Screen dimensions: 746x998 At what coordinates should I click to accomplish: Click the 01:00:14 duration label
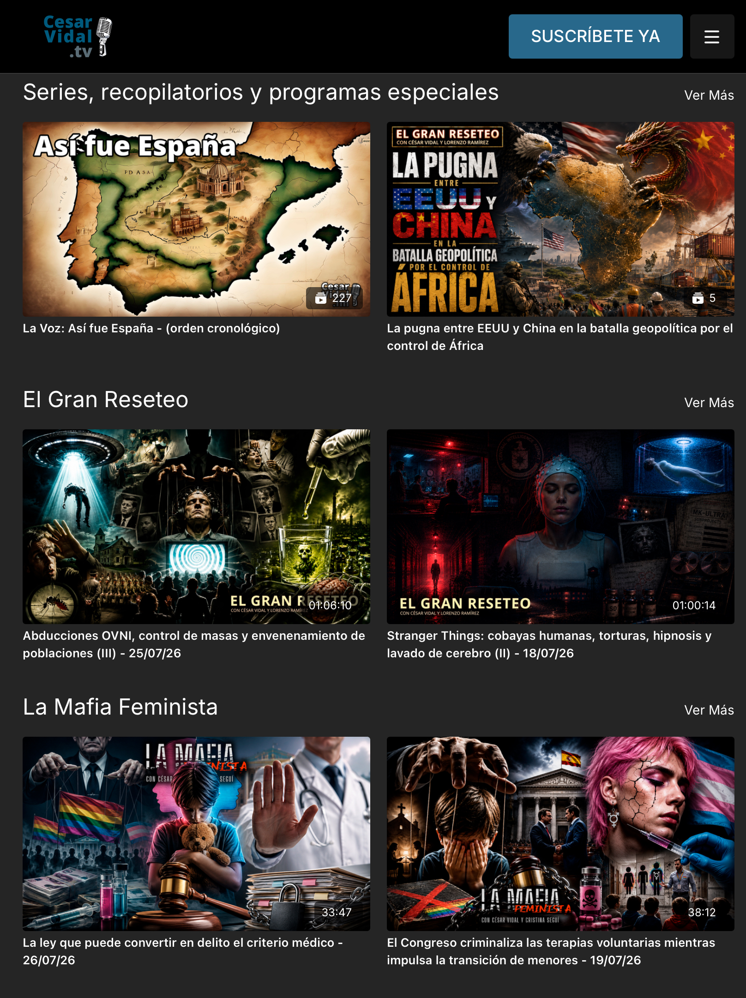click(x=694, y=605)
